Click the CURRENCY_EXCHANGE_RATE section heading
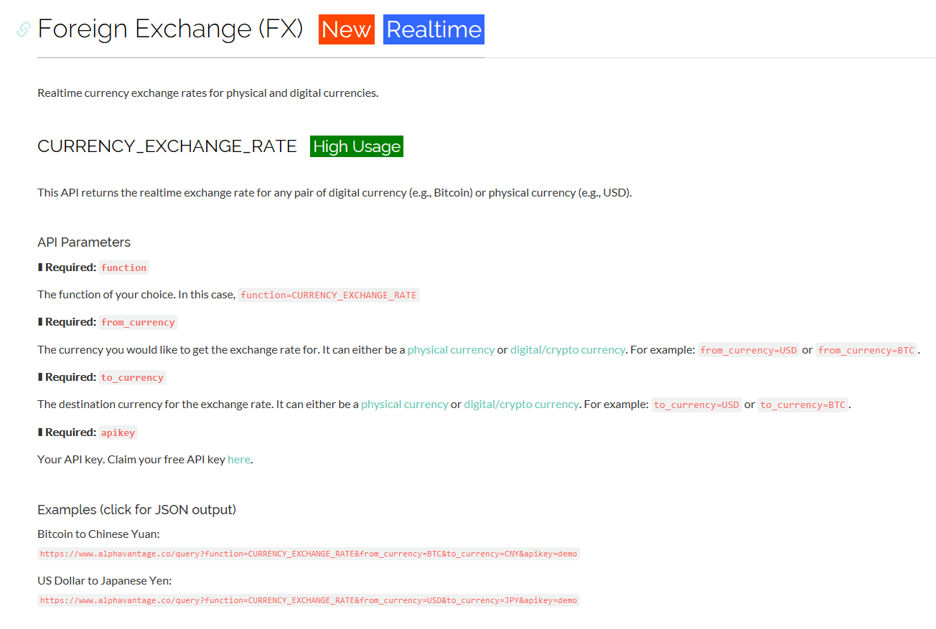This screenshot has width=936, height=629. point(167,146)
